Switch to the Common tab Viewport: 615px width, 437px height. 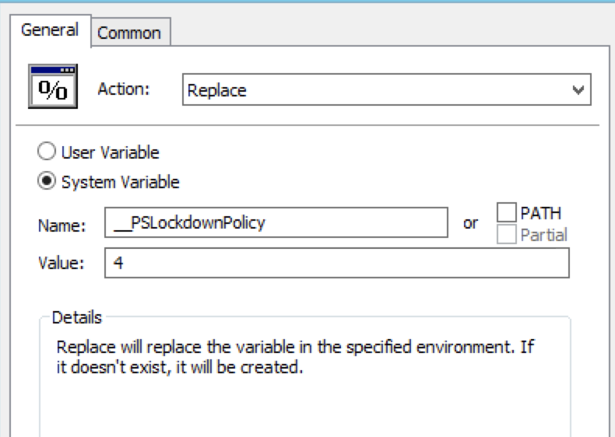point(129,33)
